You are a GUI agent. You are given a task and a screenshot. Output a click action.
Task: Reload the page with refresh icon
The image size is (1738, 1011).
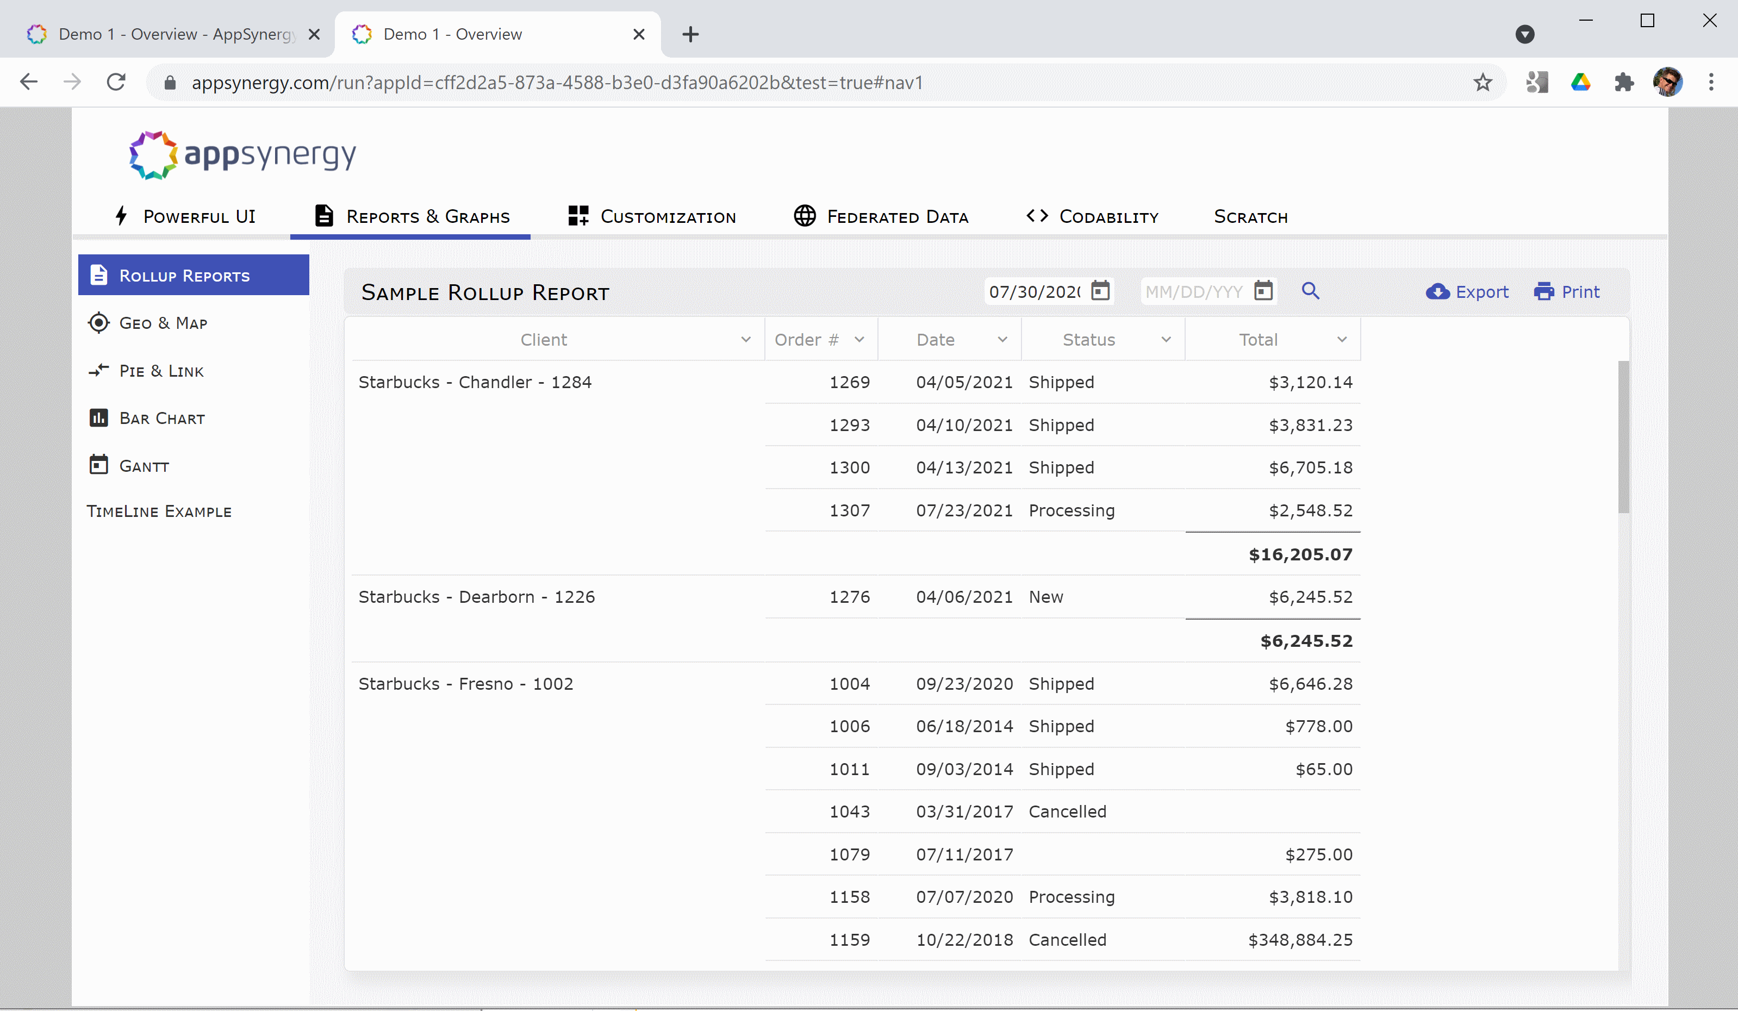tap(116, 82)
